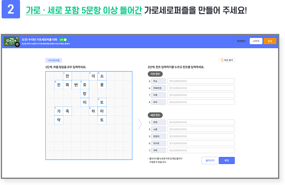The width and height of the screenshot is (285, 185).
Task: Select puzzle cell containing 번
Action: [76, 85]
